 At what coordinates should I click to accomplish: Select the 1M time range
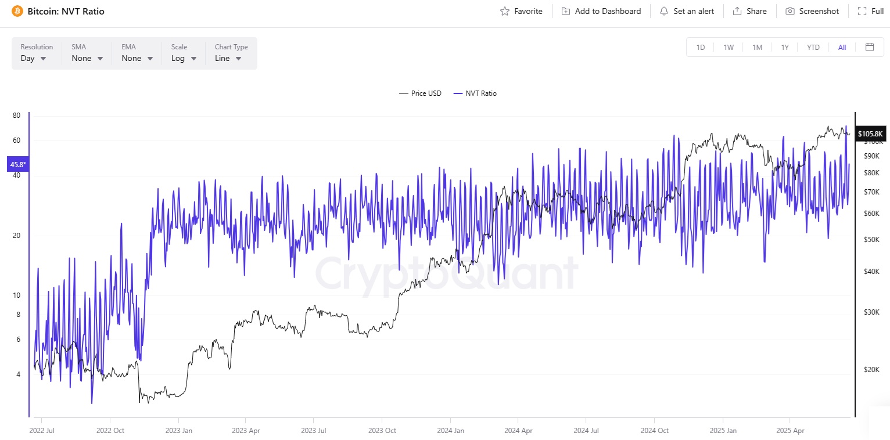[x=757, y=47]
